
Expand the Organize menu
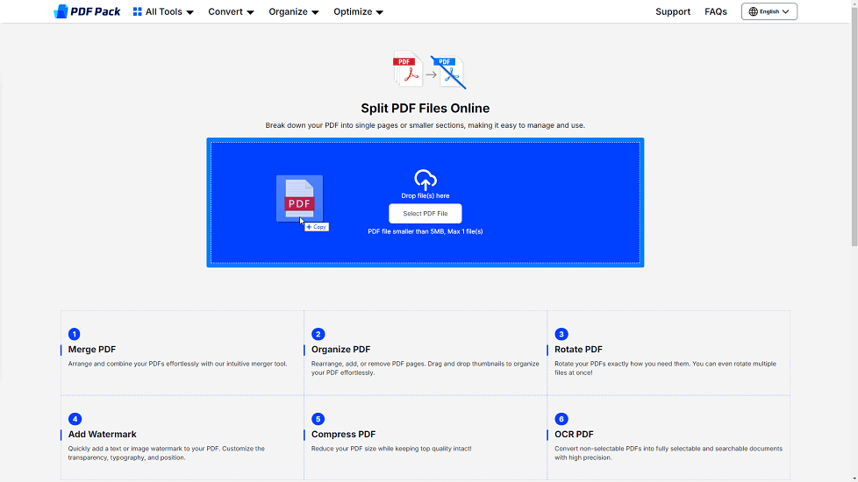click(294, 12)
